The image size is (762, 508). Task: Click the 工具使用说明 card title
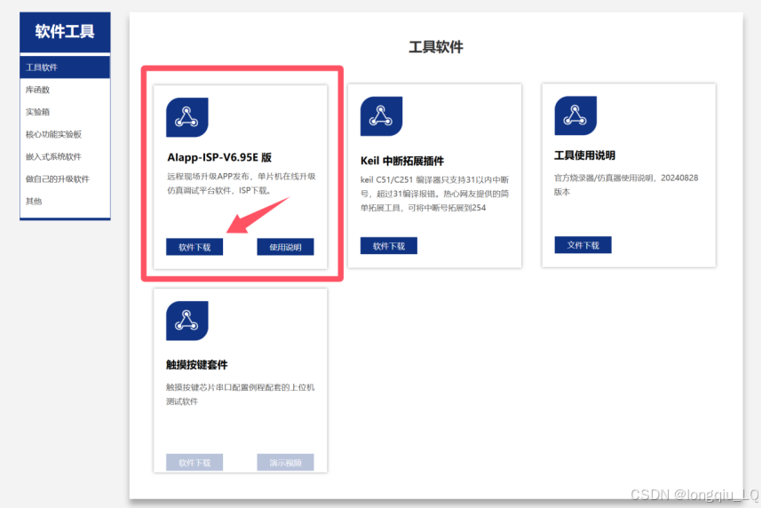click(x=584, y=155)
